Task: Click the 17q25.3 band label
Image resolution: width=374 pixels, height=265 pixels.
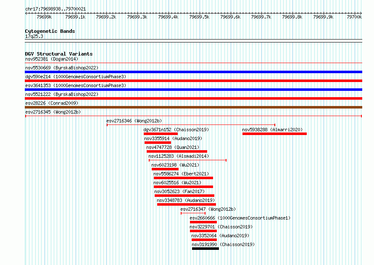Action: tap(34, 36)
